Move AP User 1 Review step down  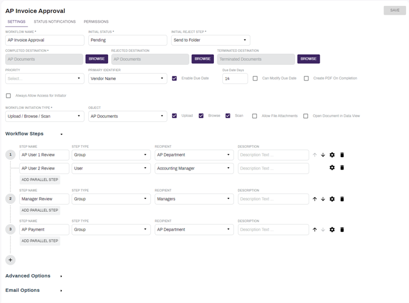coord(323,155)
